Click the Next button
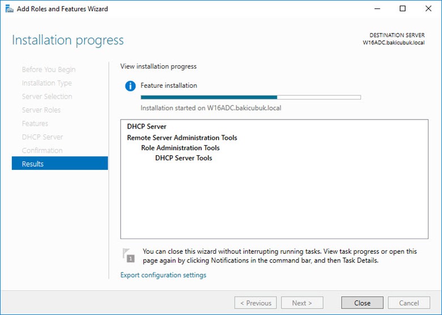 [303, 303]
